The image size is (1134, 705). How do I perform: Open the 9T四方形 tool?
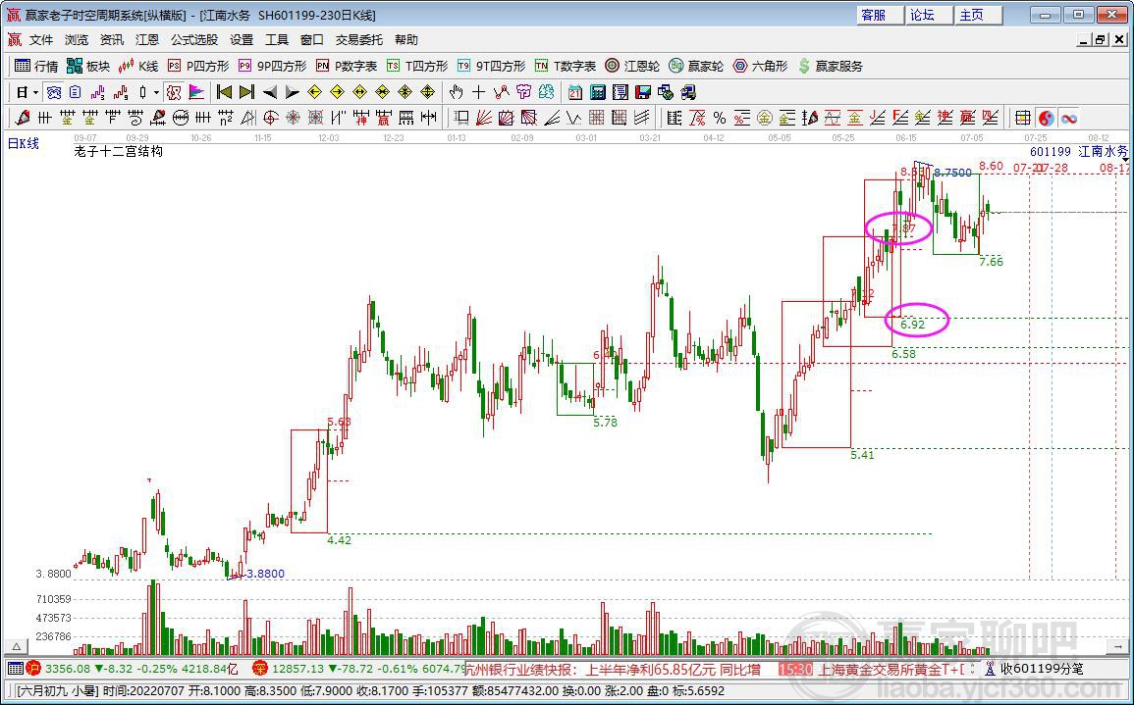[491, 67]
